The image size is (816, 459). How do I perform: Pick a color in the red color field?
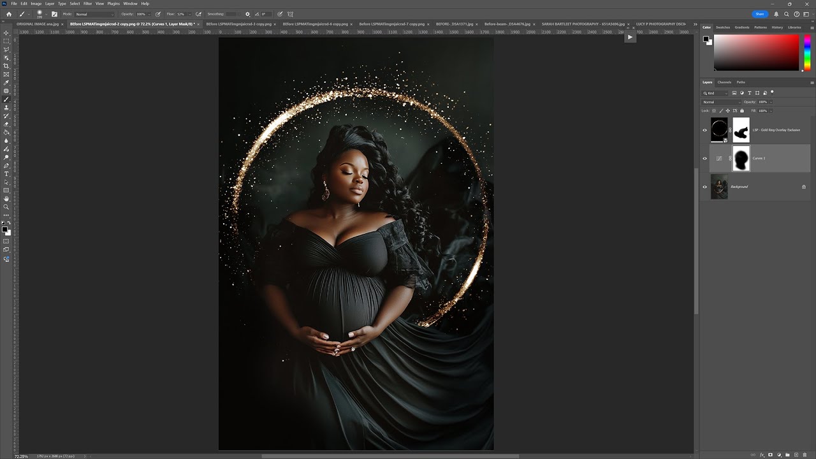coord(756,52)
